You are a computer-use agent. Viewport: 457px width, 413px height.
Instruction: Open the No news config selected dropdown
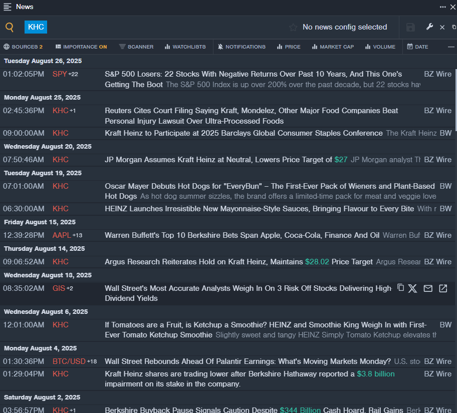(345, 27)
